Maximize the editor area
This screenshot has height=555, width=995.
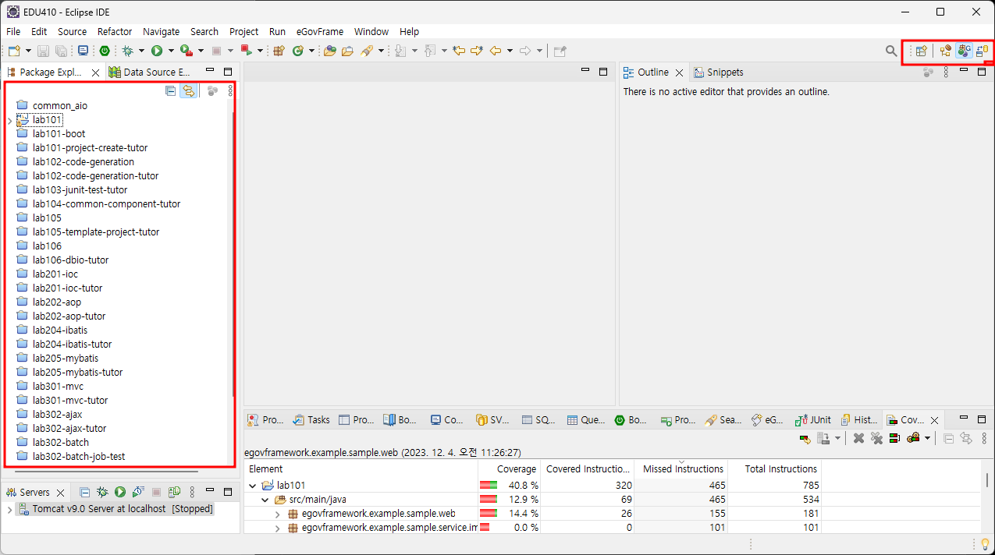(603, 72)
